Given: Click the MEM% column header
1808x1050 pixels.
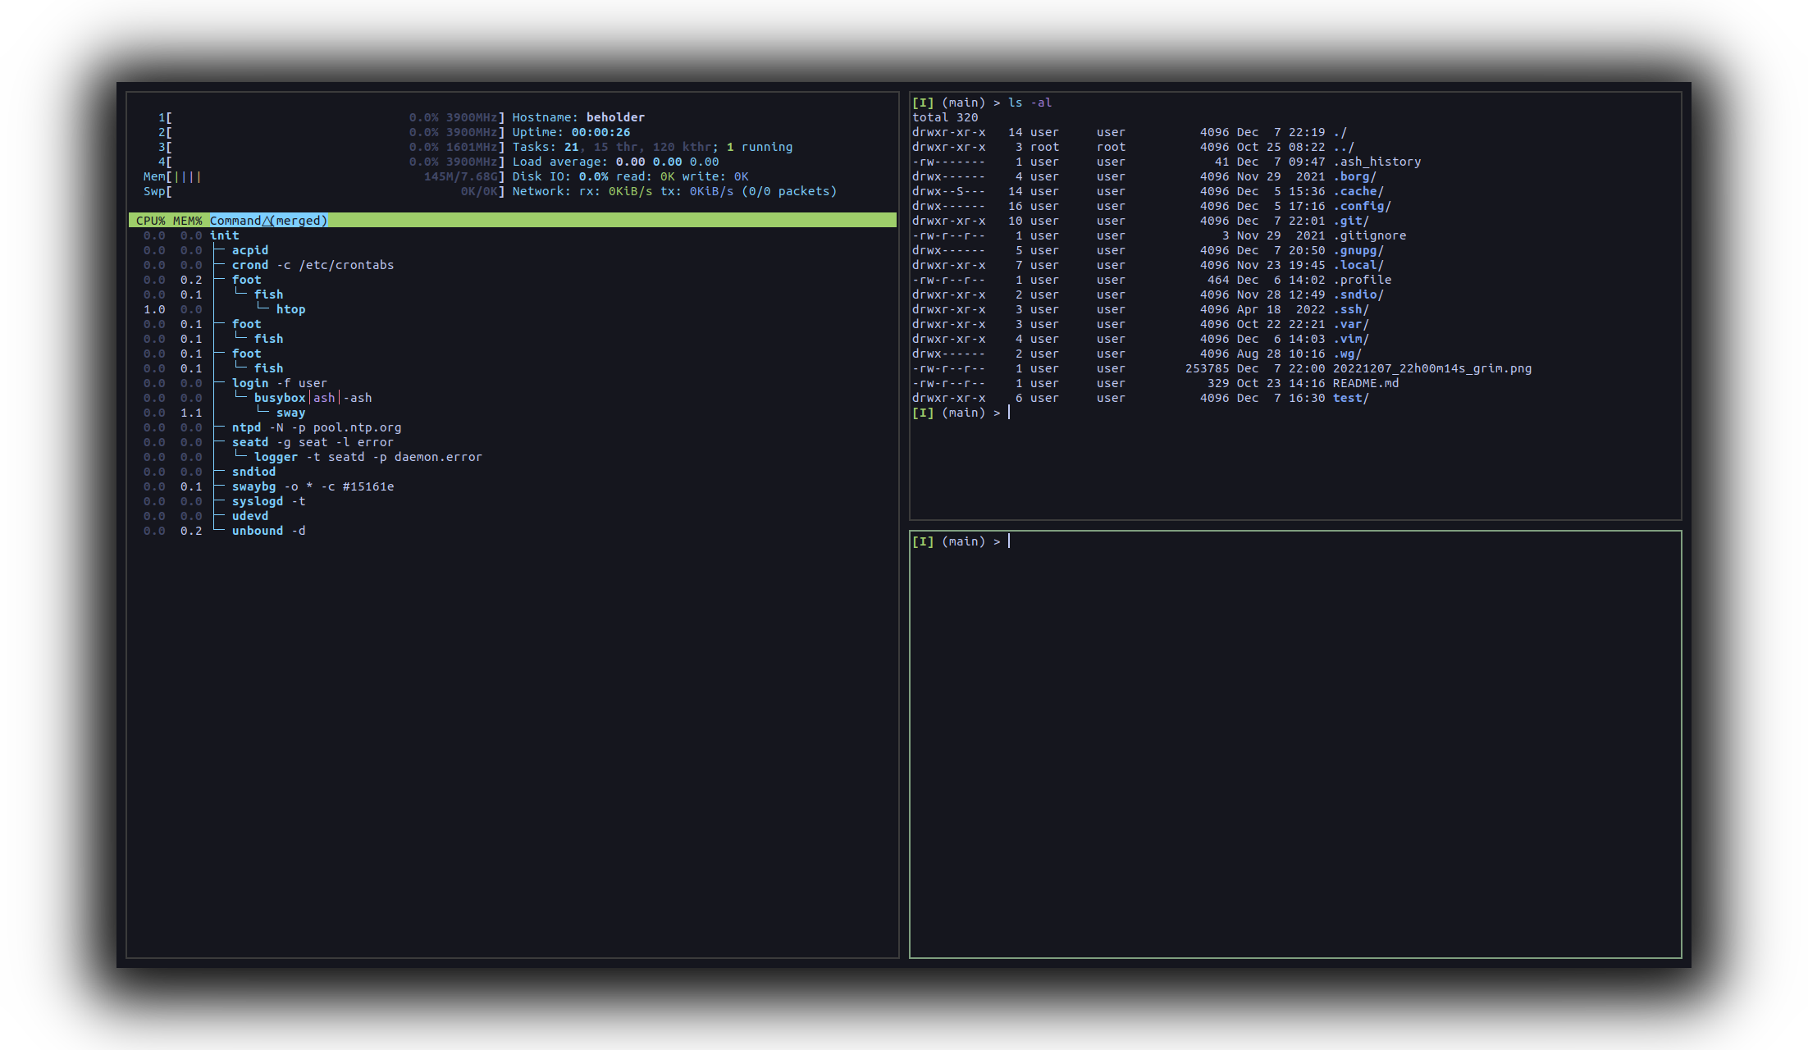Looking at the screenshot, I should (x=187, y=221).
